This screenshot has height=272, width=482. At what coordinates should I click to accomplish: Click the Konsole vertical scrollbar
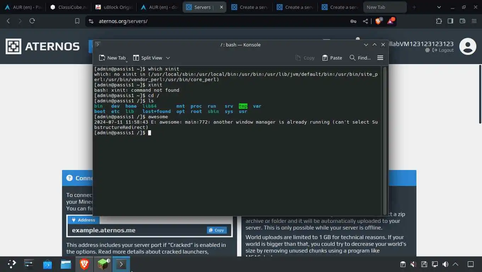pyautogui.click(x=385, y=141)
